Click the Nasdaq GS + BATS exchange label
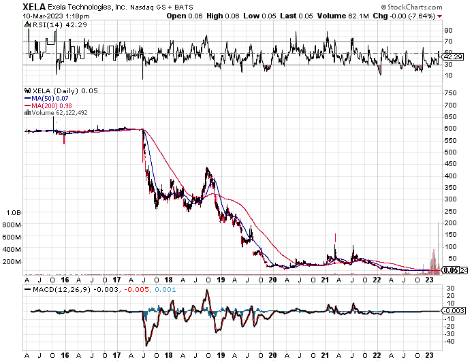 coord(161,7)
